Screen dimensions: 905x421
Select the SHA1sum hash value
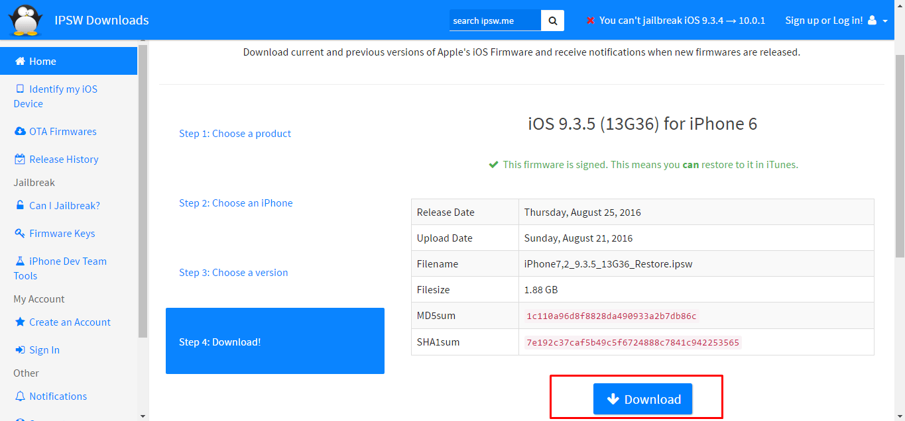633,342
